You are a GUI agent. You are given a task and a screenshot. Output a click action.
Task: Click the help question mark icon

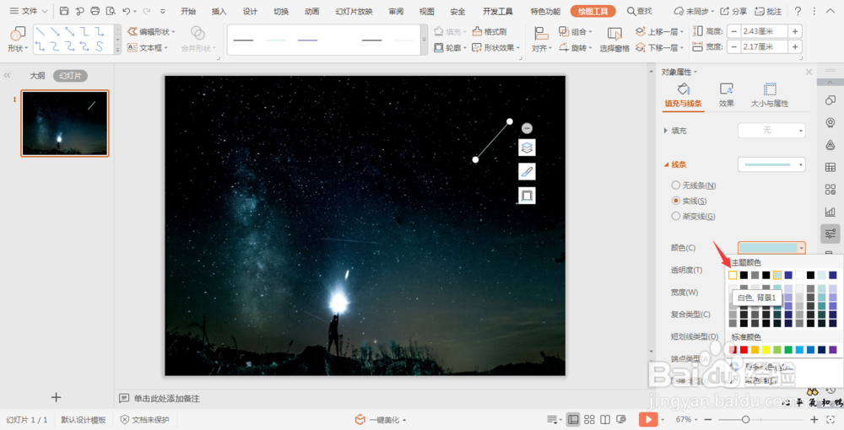click(798, 11)
